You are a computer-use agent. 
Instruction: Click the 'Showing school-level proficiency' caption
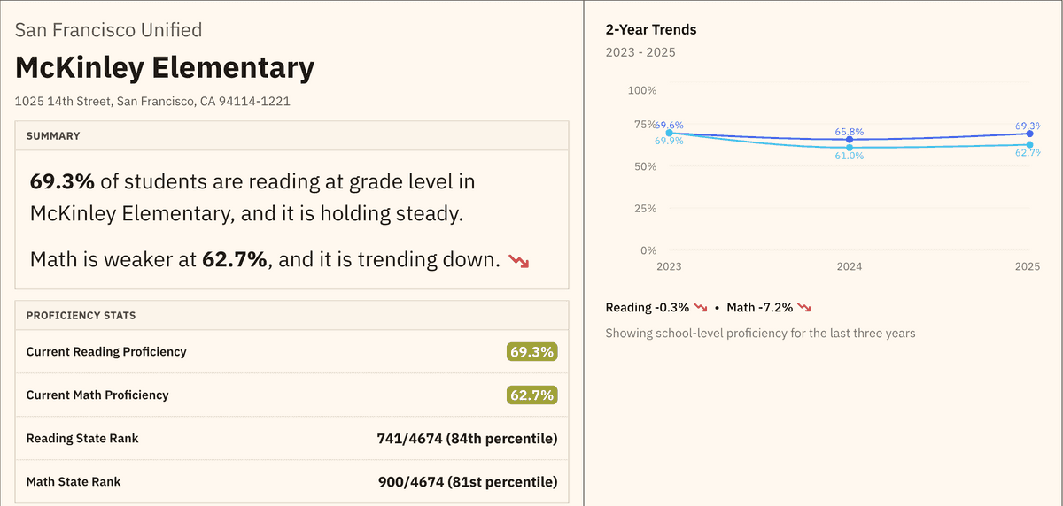pyautogui.click(x=760, y=333)
